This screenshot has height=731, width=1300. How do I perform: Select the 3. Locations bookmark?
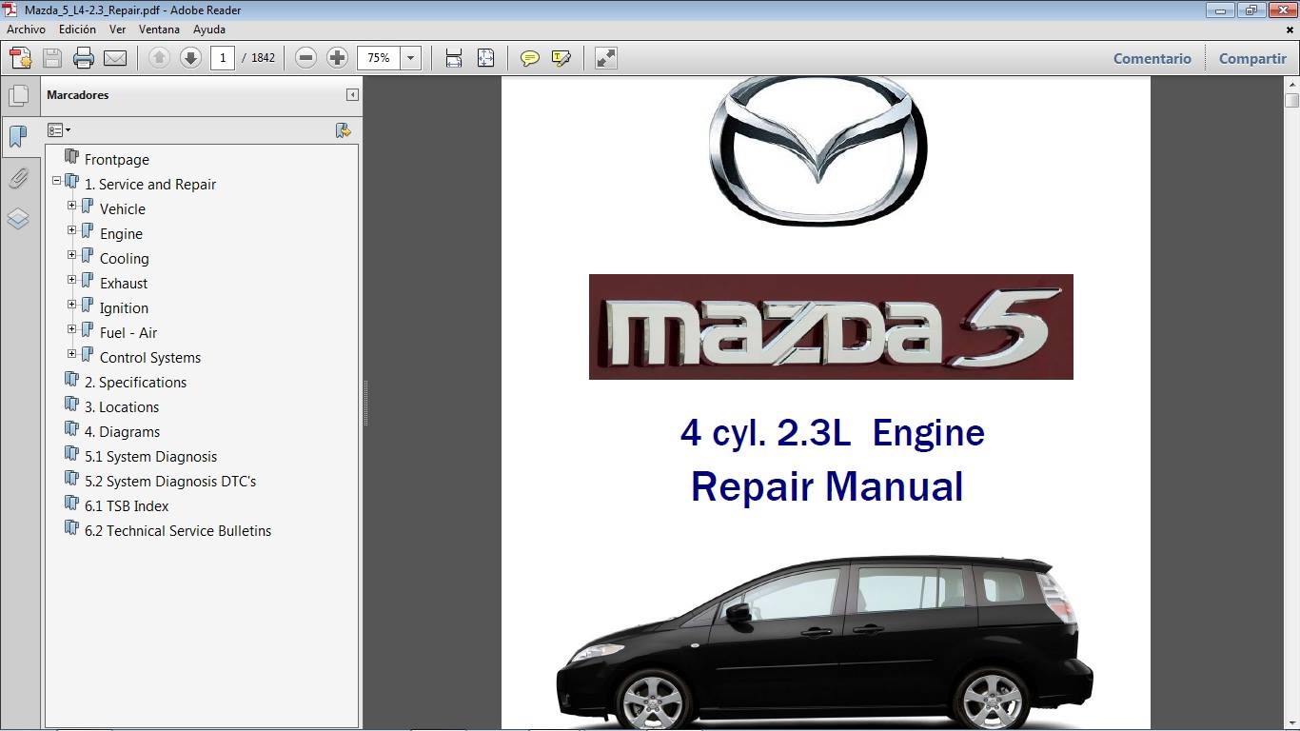pyautogui.click(x=122, y=407)
